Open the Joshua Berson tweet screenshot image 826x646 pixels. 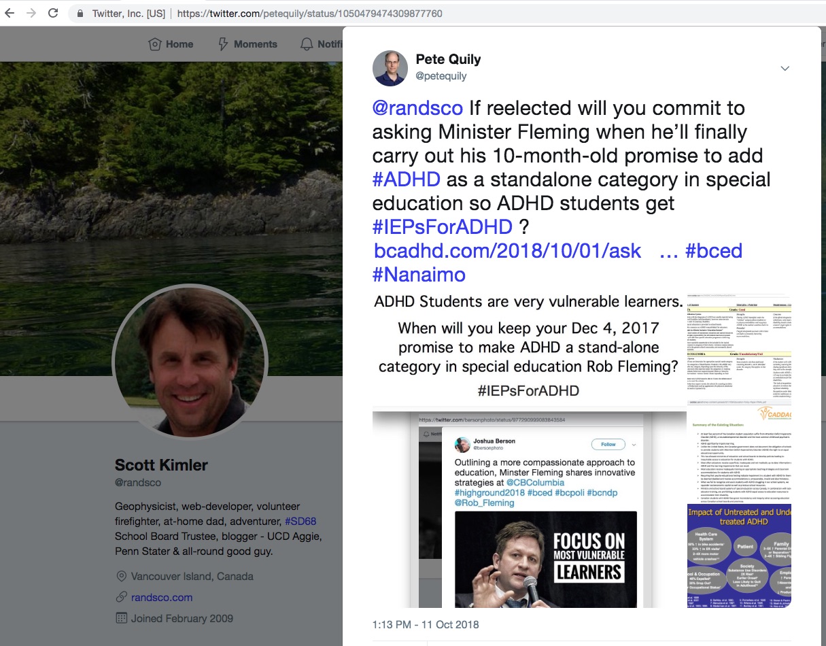528,510
